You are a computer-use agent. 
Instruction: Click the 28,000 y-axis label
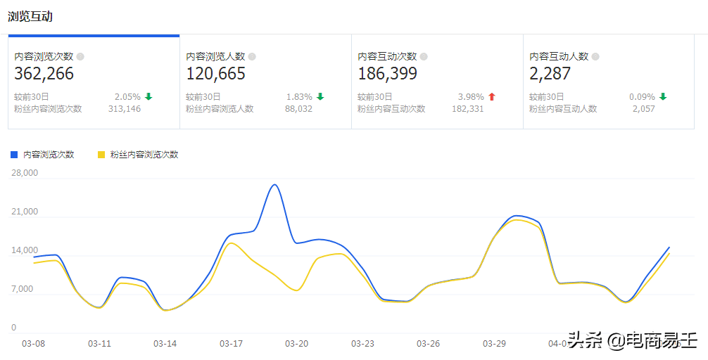(x=25, y=173)
